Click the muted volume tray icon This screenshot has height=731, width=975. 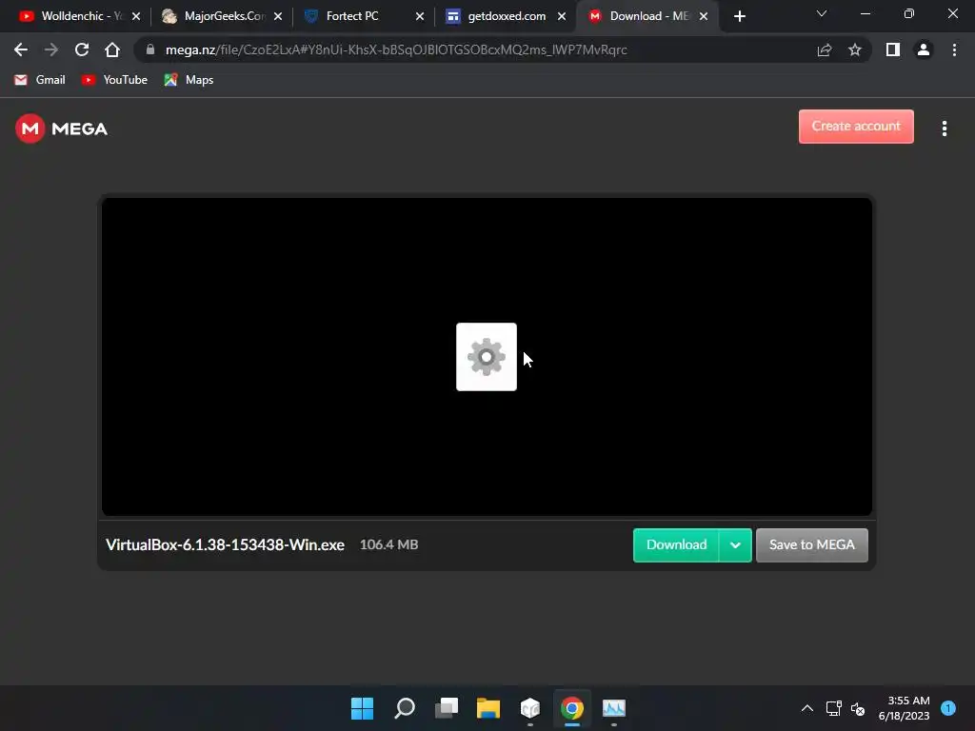pos(858,708)
